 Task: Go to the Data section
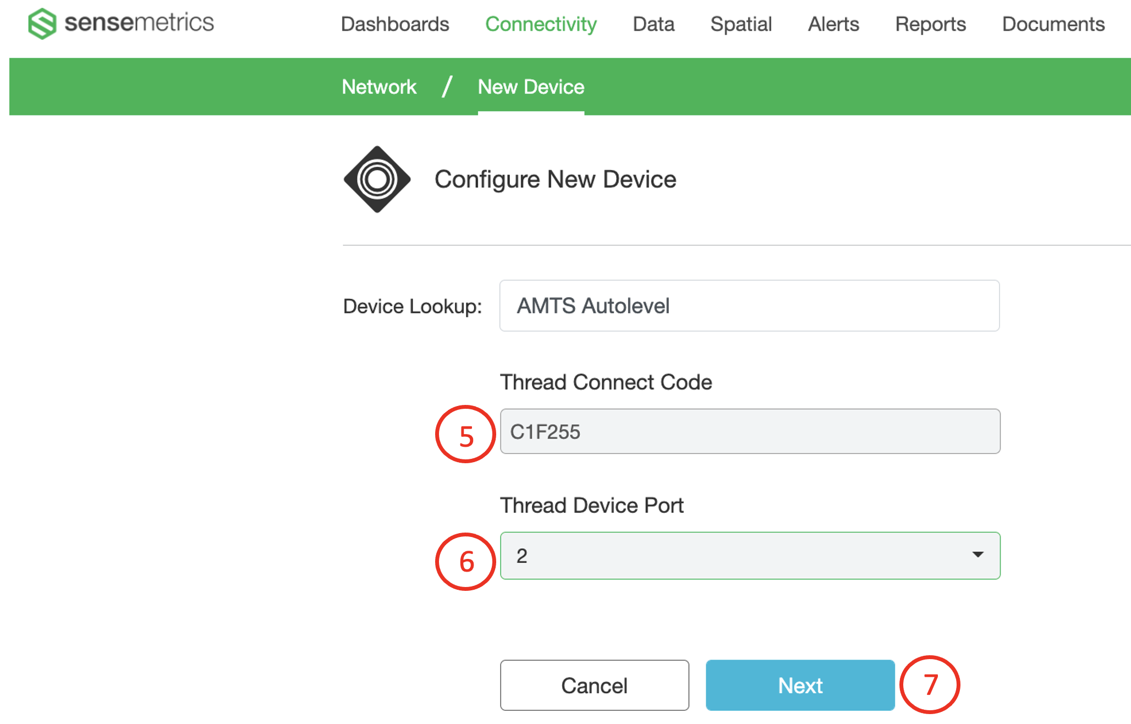point(654,24)
